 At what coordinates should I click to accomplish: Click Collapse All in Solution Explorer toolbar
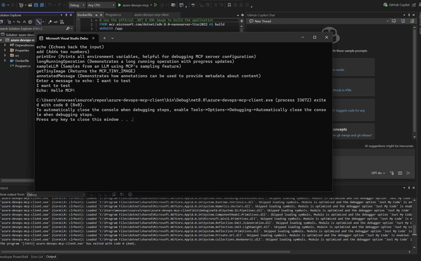tap(24, 22)
